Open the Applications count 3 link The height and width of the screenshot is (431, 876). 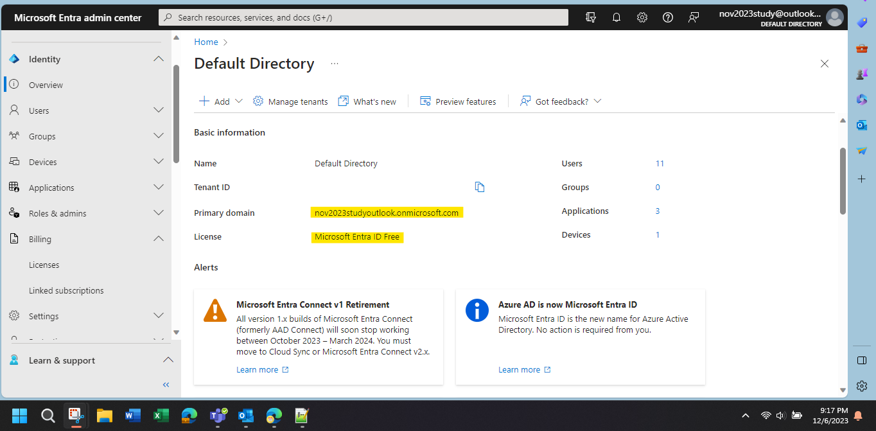pyautogui.click(x=658, y=211)
